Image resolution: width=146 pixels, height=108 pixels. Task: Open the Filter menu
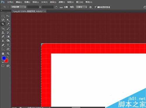tap(62, 2)
